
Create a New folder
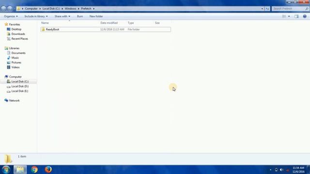pos(96,16)
